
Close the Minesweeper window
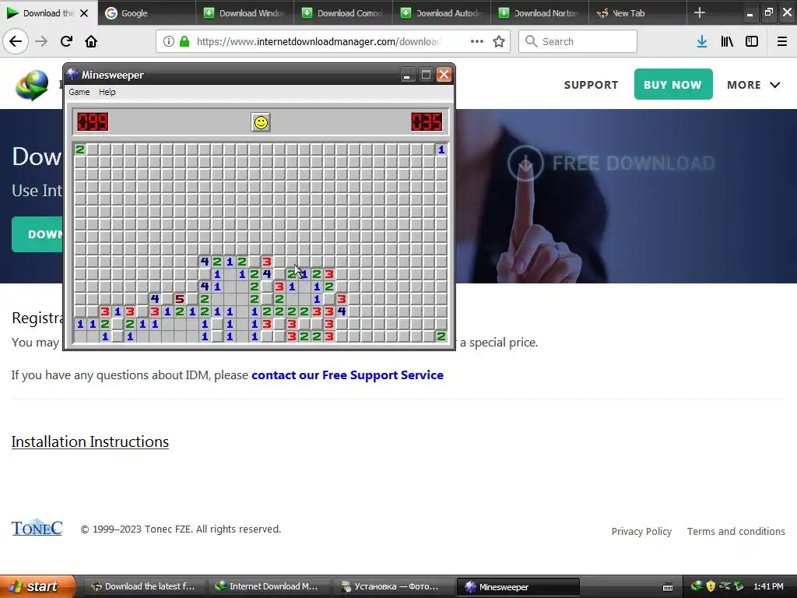pos(444,76)
